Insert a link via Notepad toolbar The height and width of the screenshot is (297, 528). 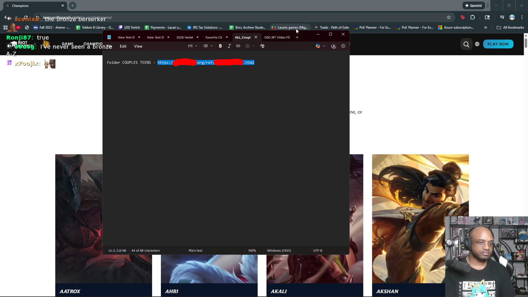tap(238, 46)
